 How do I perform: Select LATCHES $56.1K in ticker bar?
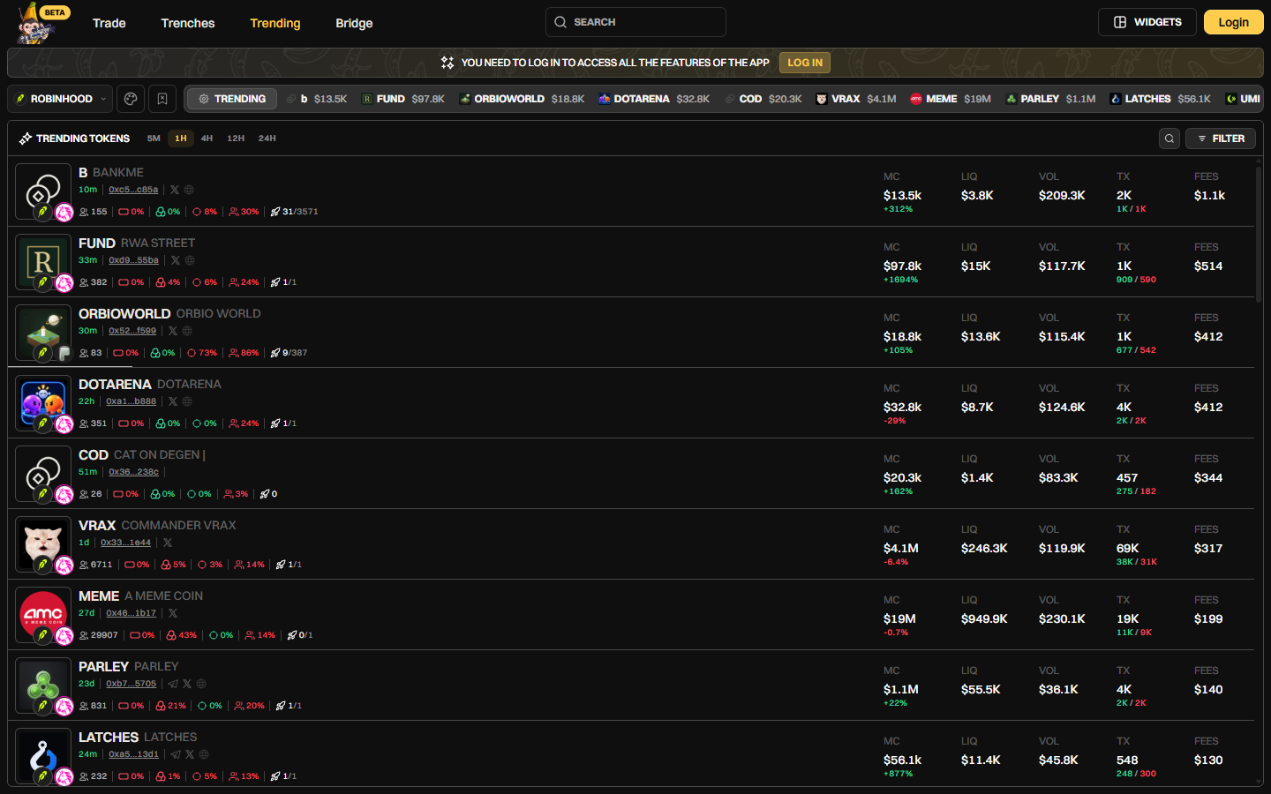1160,99
